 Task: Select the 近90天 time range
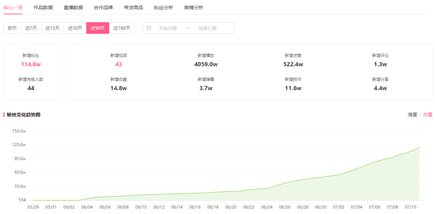pyautogui.click(x=97, y=28)
